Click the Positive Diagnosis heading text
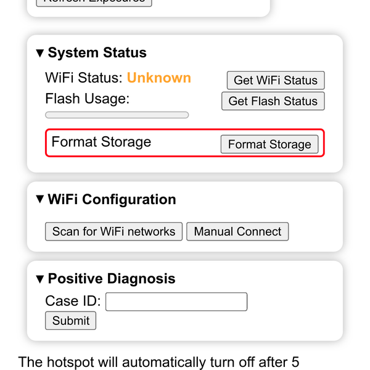Image resolution: width=370 pixels, height=370 pixels. [x=111, y=279]
